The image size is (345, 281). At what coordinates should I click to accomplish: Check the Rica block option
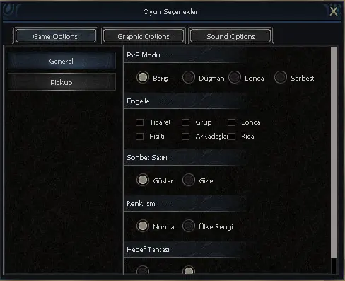(x=231, y=137)
